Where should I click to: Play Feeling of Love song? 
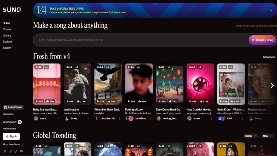point(132,101)
